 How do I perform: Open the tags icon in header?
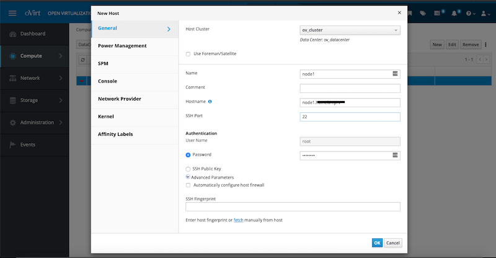[x=423, y=13]
